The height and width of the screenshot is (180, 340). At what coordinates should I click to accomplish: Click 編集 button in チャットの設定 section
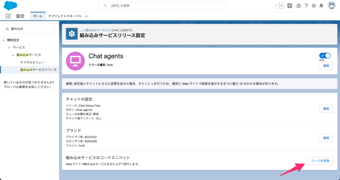click(x=326, y=109)
